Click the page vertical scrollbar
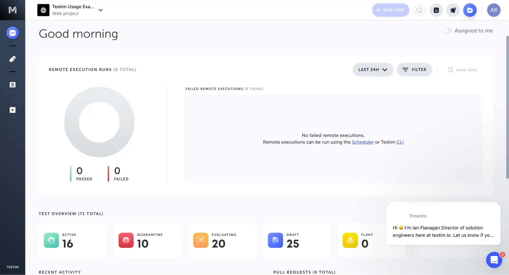The width and height of the screenshot is (509, 275). (507, 107)
